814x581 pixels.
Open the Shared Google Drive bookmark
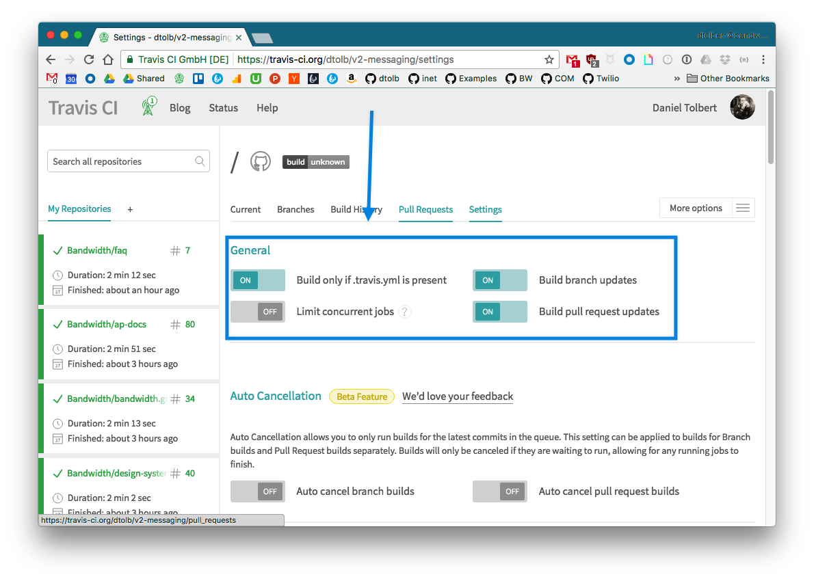[144, 79]
